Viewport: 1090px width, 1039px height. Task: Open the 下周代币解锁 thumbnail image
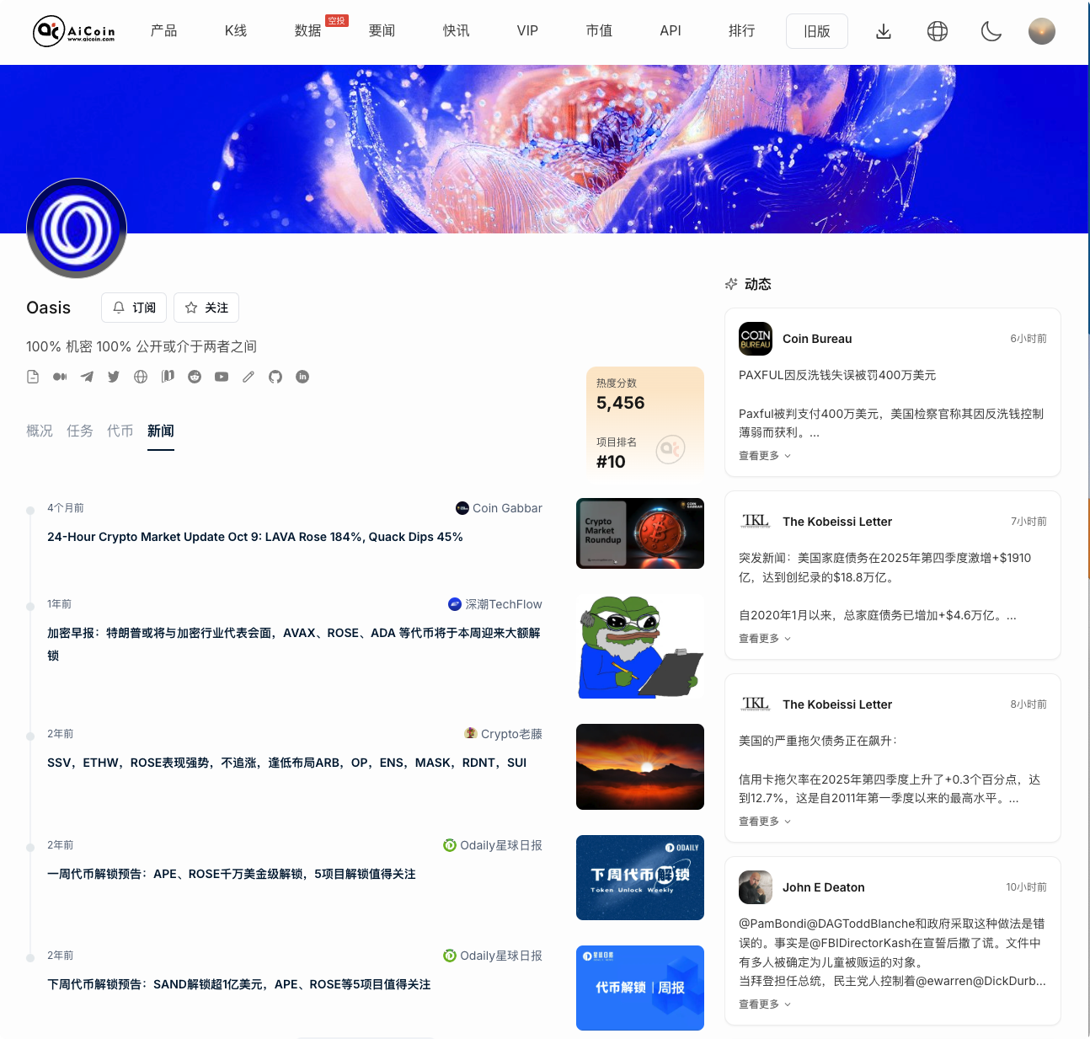[x=639, y=877]
